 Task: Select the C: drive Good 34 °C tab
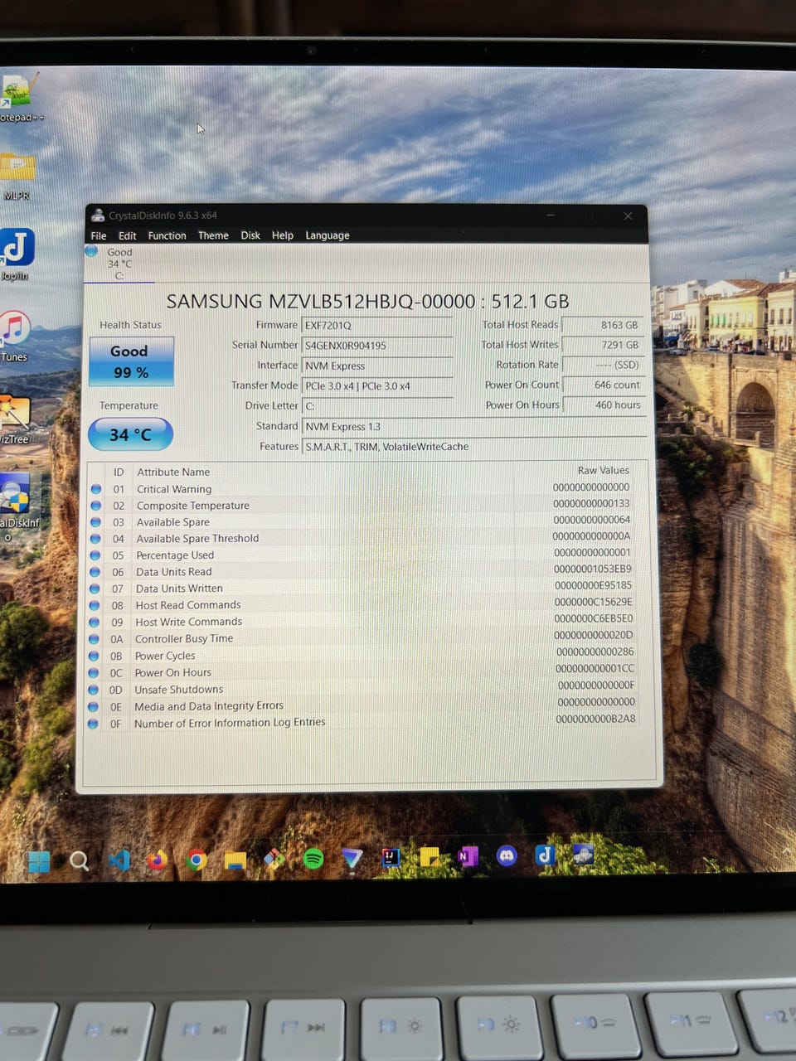(119, 264)
